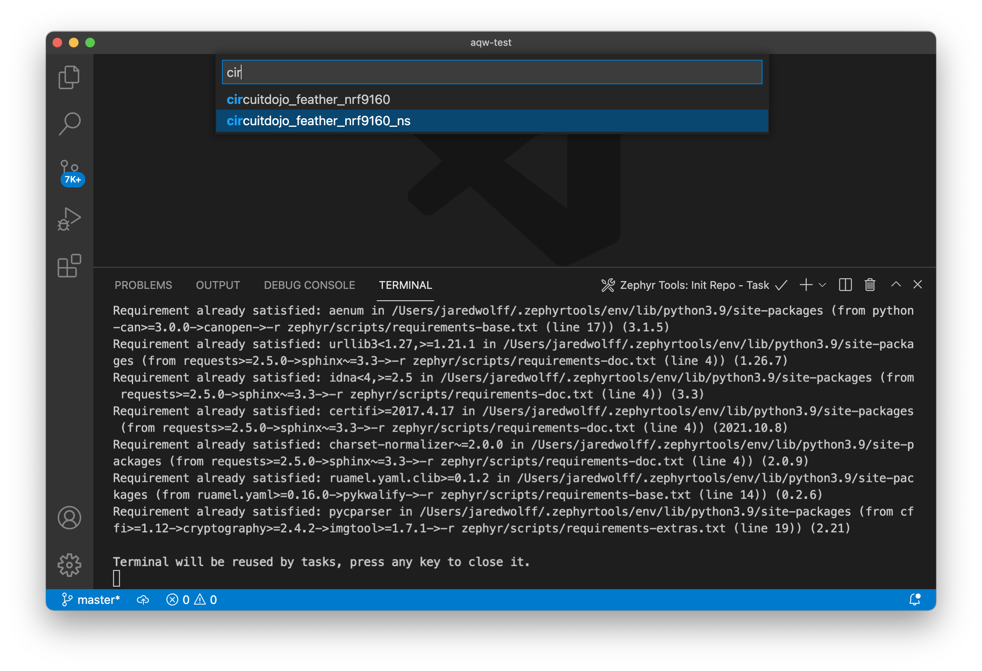Click the notifications bell in status bar

coord(915,600)
